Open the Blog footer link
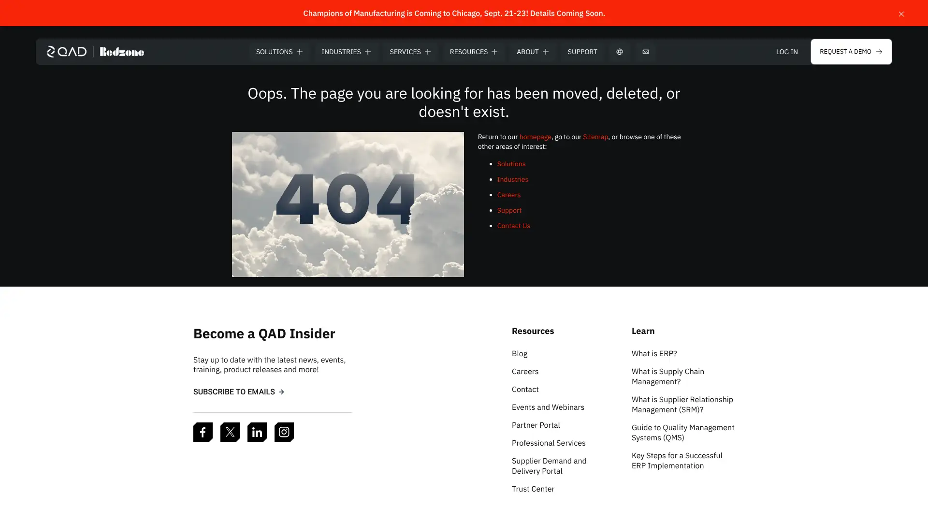The height and width of the screenshot is (522, 928). click(520, 354)
